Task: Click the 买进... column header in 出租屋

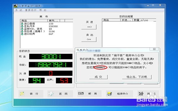Action: click(x=126, y=20)
